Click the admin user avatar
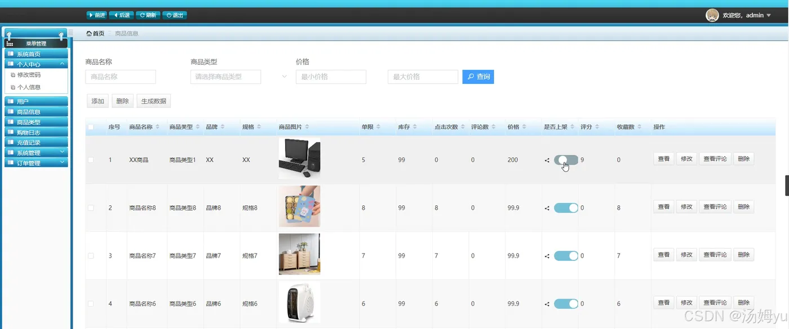The width and height of the screenshot is (789, 329). pyautogui.click(x=712, y=15)
